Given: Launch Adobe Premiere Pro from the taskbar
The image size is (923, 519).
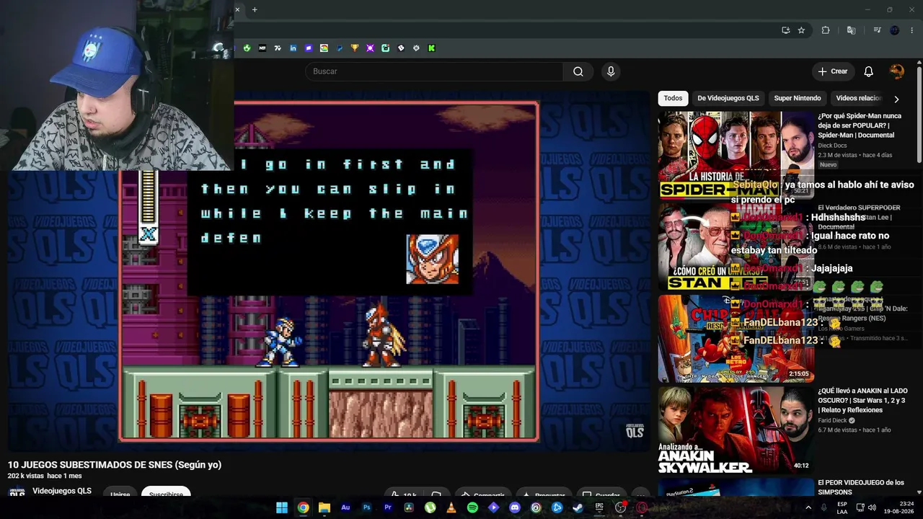Looking at the screenshot, I should coord(388,507).
